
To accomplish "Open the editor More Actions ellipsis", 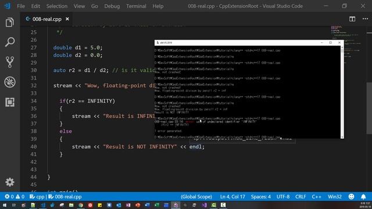I will click(x=365, y=19).
